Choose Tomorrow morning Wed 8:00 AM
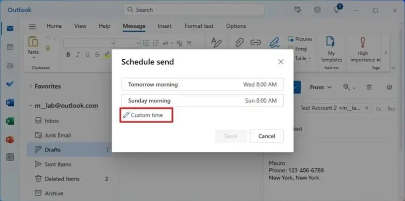This screenshot has height=201, width=405. click(x=202, y=85)
